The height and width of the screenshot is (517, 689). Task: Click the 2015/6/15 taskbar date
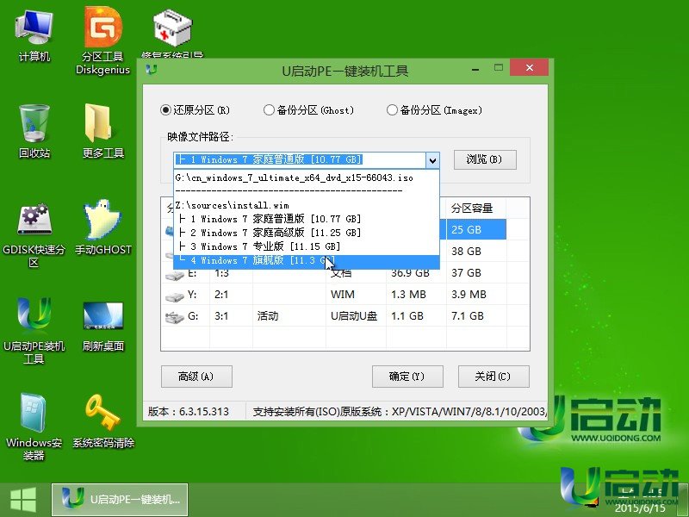click(x=640, y=508)
